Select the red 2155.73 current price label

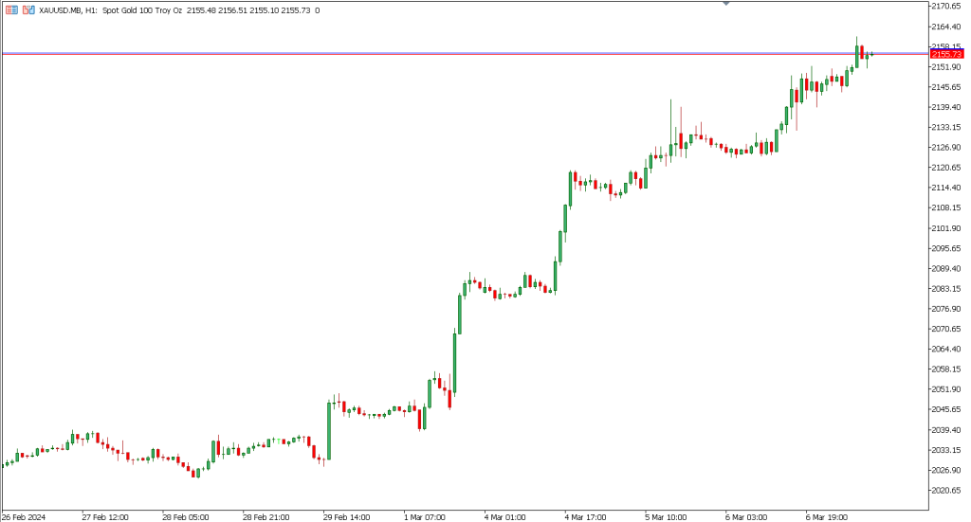pos(947,54)
